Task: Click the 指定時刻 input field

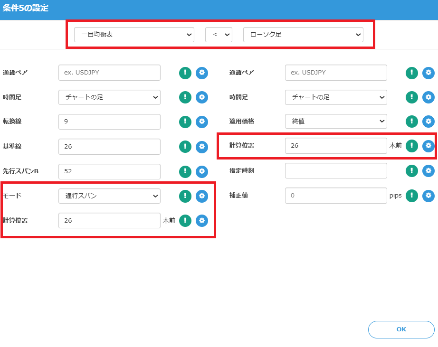Action: pos(336,171)
